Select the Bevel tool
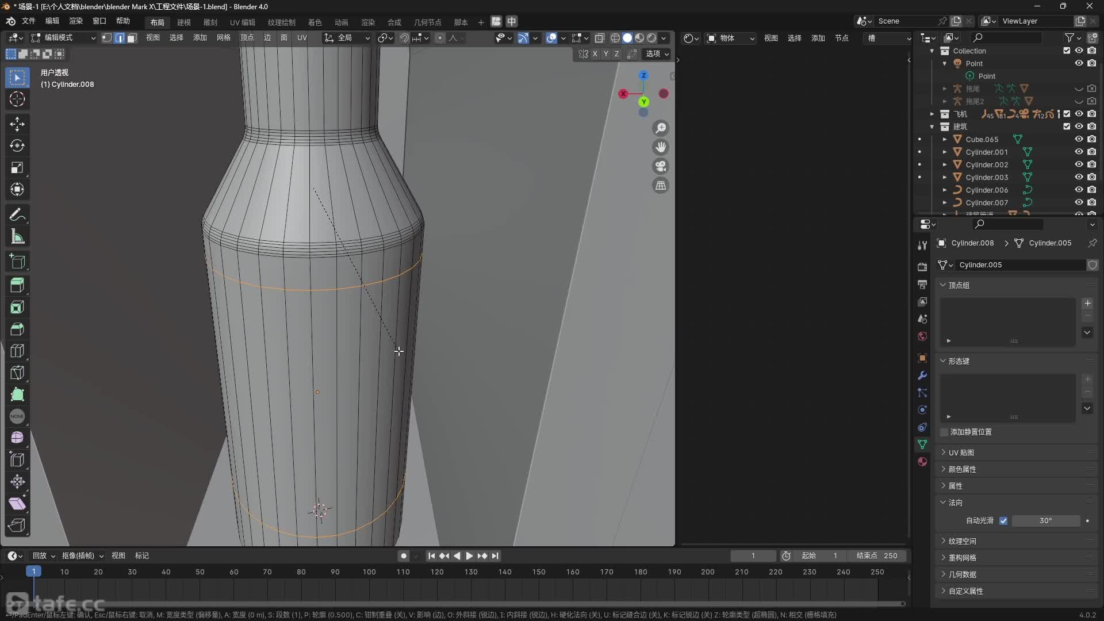 [x=17, y=329]
